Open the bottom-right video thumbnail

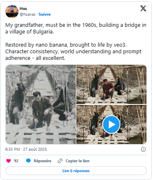tap(111, 125)
